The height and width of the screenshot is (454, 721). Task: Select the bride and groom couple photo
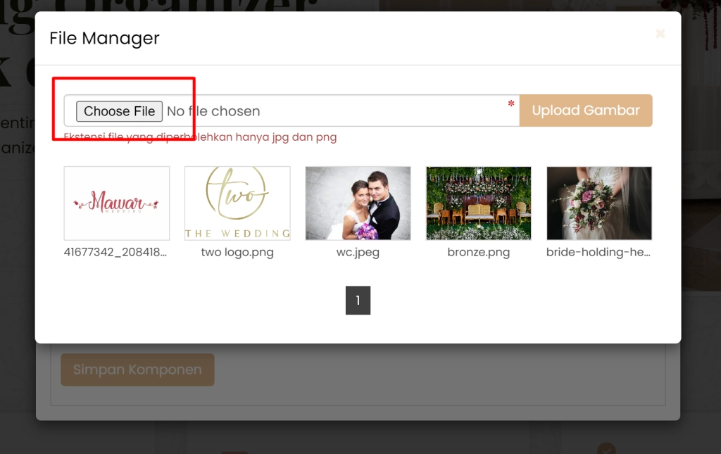click(358, 203)
